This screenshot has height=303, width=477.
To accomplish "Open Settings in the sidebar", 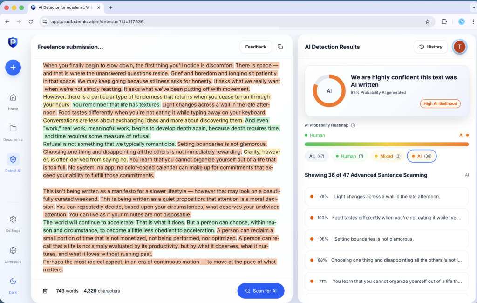I will point(13,224).
